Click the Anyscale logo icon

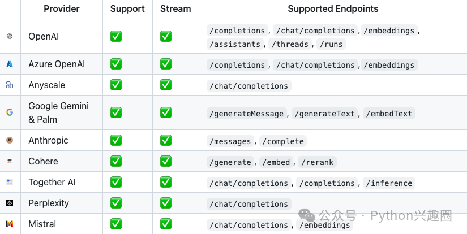(x=10, y=85)
